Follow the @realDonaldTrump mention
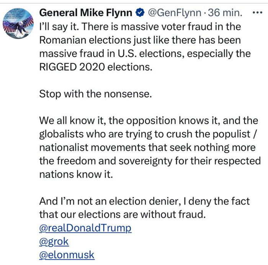This screenshot has height=265, width=268. coord(85,228)
